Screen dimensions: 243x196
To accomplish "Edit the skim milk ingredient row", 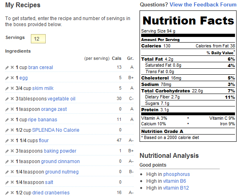I will (x=7, y=88).
